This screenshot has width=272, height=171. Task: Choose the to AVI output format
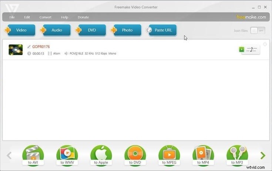(33, 155)
